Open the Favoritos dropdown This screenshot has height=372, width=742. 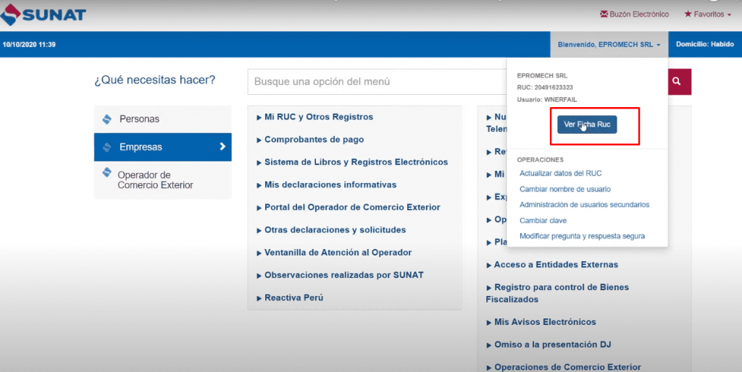(708, 14)
